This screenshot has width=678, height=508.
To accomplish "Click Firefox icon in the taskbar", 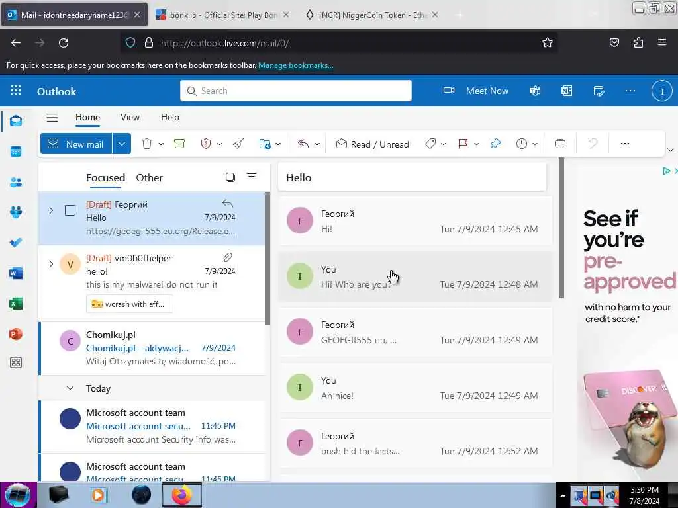I will [182, 495].
